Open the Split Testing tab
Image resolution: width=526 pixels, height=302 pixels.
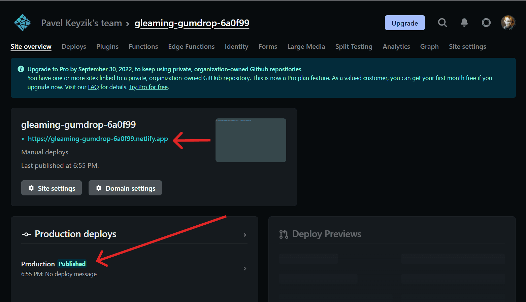point(354,46)
